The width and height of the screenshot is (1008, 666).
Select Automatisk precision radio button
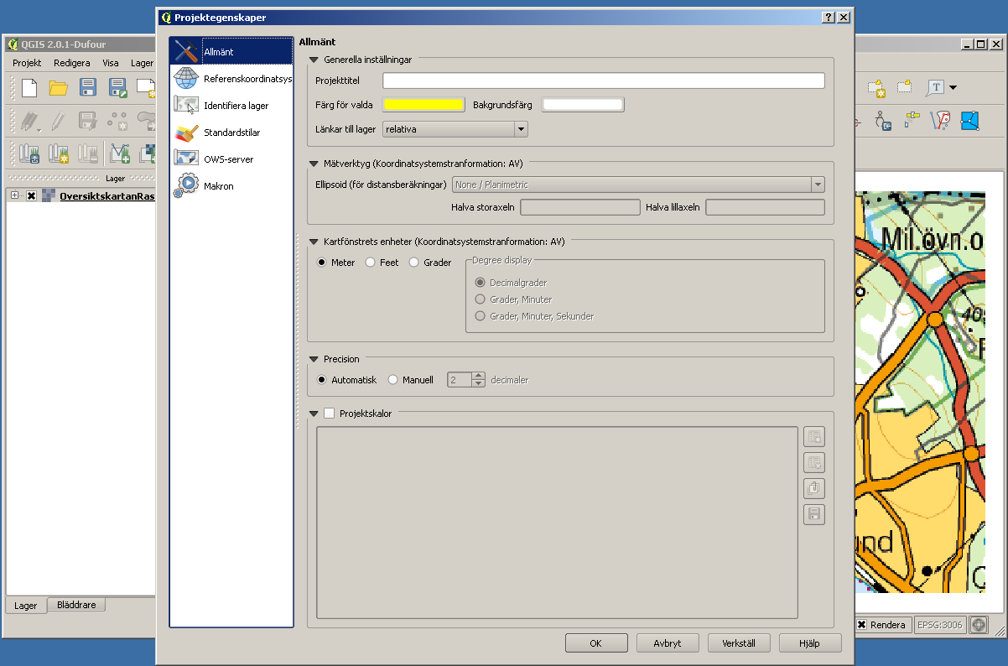[x=322, y=380]
